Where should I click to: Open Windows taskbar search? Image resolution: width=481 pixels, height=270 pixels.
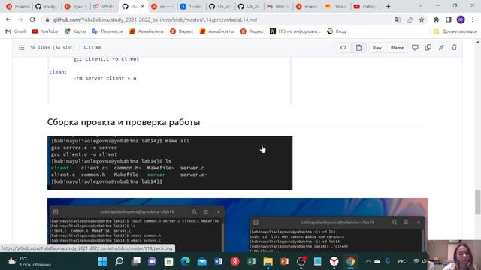point(119,262)
